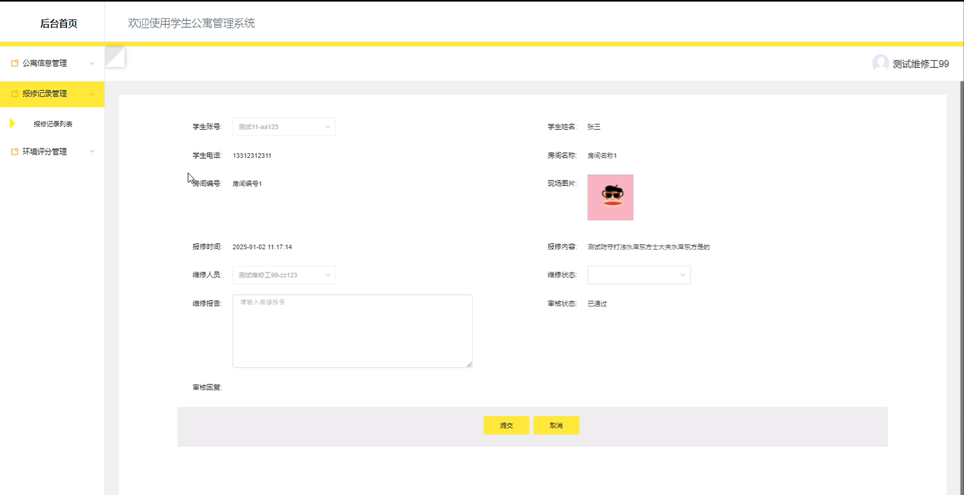Image resolution: width=964 pixels, height=495 pixels.
Task: Click the 报修记录管理 menu icon
Action: (x=14, y=94)
